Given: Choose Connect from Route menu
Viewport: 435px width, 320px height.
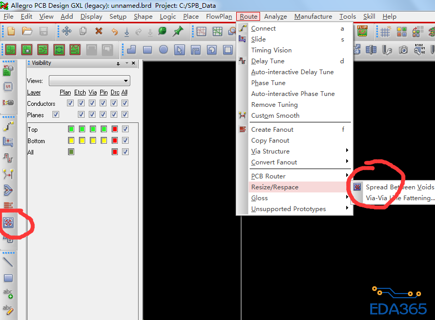Looking at the screenshot, I should (x=301, y=29).
